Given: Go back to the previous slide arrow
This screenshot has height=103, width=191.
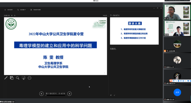Looking at the screenshot, I should [41, 94].
